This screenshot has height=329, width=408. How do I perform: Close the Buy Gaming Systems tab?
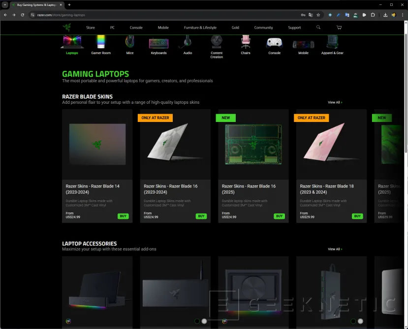tap(61, 5)
